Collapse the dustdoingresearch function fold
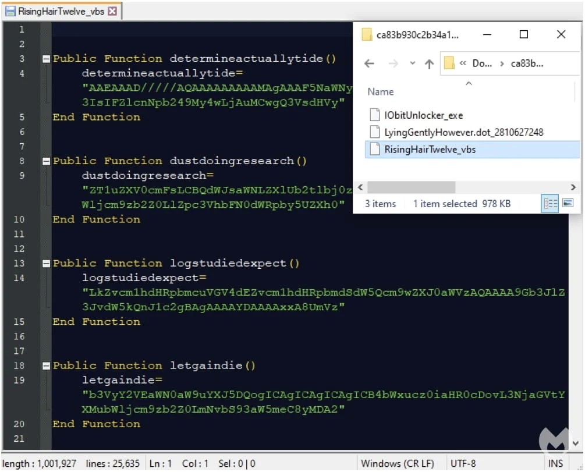The height and width of the screenshot is (472, 585). pos(46,161)
